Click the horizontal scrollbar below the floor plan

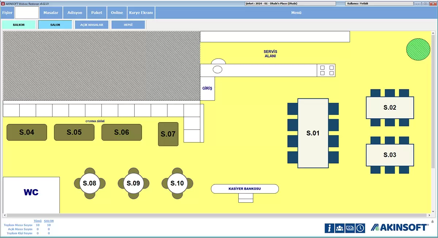215,215
